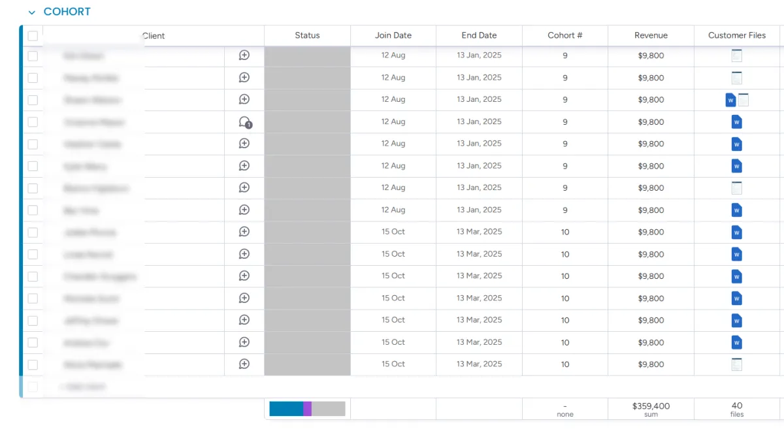Open Word file in the two-files row

pyautogui.click(x=730, y=100)
